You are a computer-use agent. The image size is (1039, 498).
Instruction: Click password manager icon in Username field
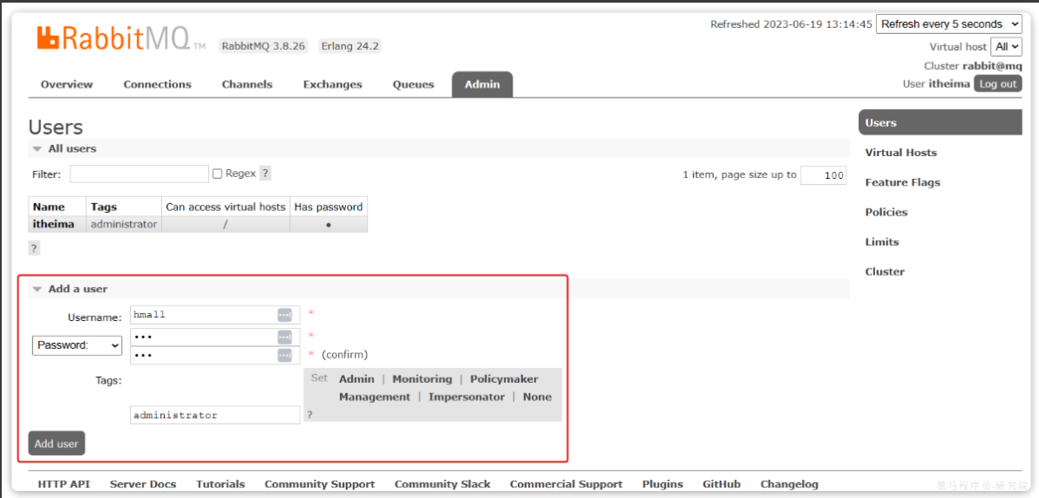tap(284, 315)
